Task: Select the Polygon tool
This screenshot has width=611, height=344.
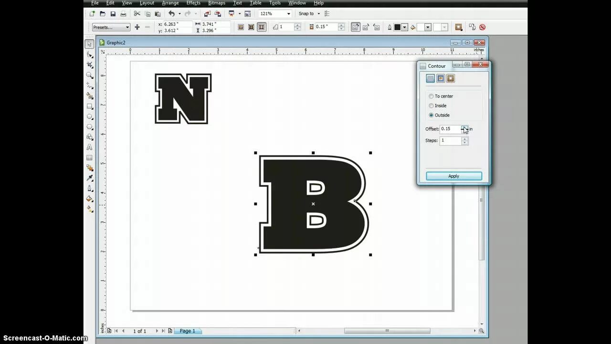Action: point(89,127)
